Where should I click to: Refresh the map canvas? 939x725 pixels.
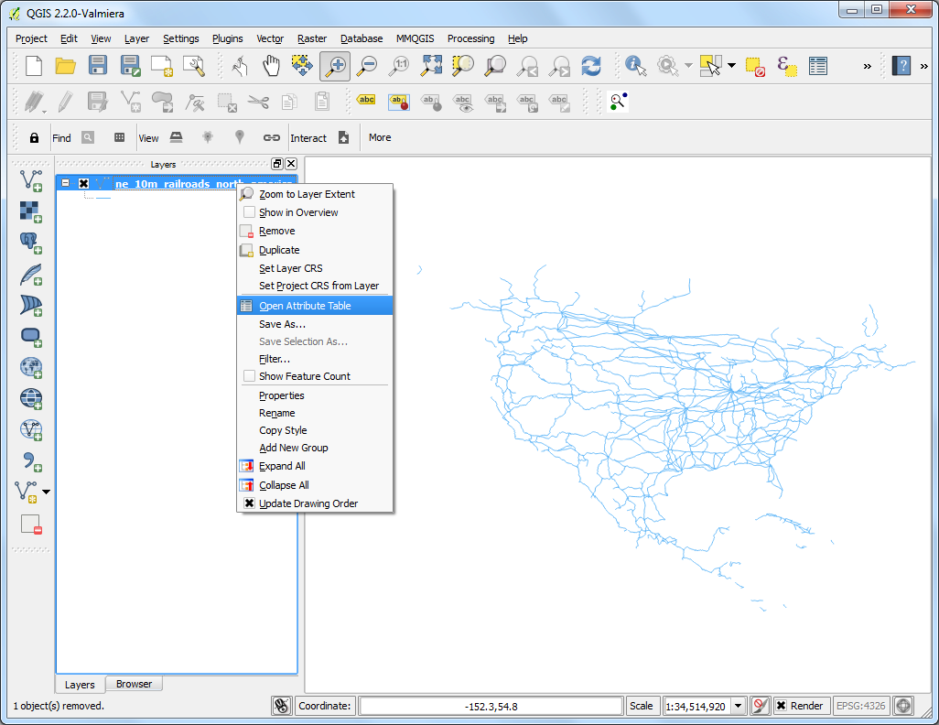click(591, 65)
